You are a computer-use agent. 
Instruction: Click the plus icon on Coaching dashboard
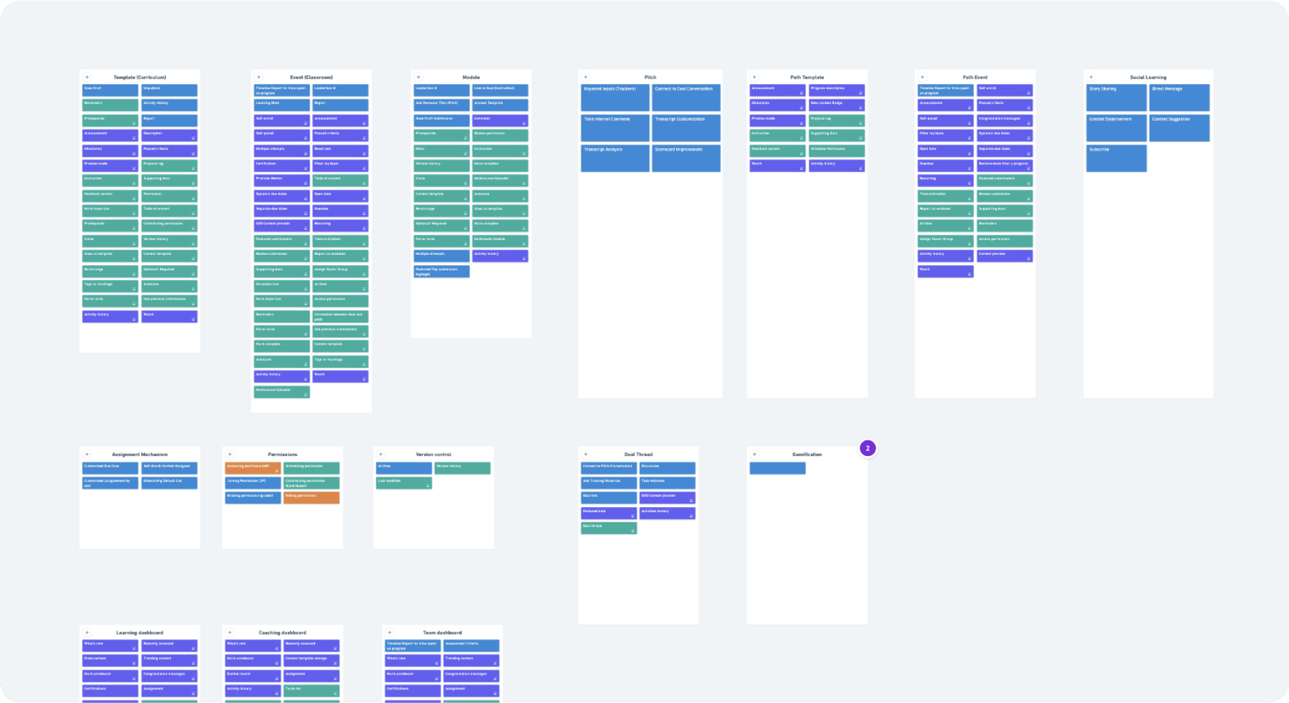[x=230, y=633]
